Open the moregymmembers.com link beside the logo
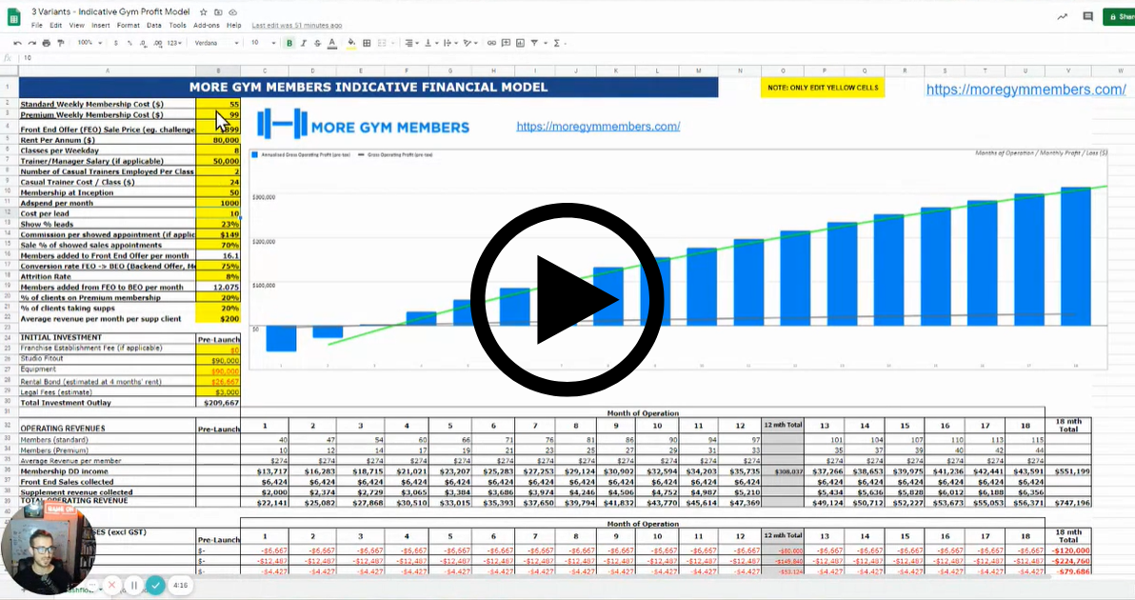 (598, 126)
